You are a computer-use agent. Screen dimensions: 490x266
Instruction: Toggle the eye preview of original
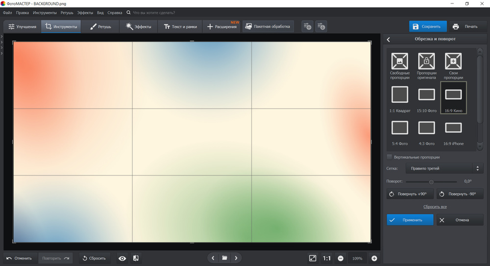pos(122,258)
